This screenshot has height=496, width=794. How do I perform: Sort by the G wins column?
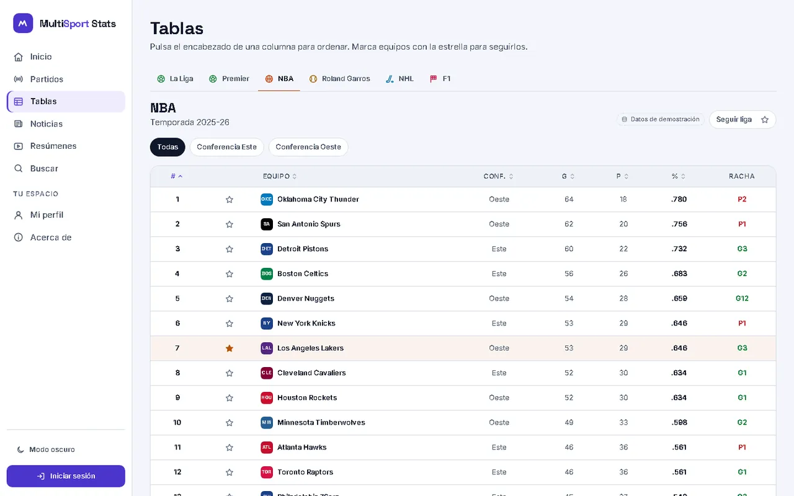tap(569, 177)
